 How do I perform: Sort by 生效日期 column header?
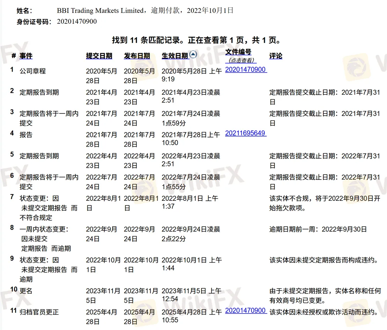[x=175, y=56]
